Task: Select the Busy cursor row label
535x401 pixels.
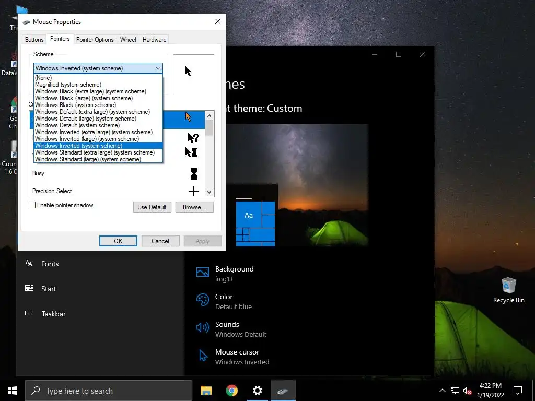Action: (x=38, y=173)
